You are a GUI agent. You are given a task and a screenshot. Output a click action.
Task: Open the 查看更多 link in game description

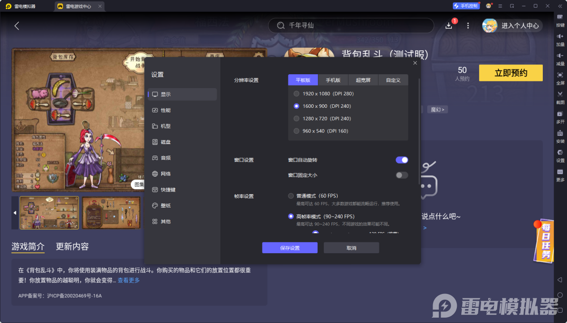point(129,279)
